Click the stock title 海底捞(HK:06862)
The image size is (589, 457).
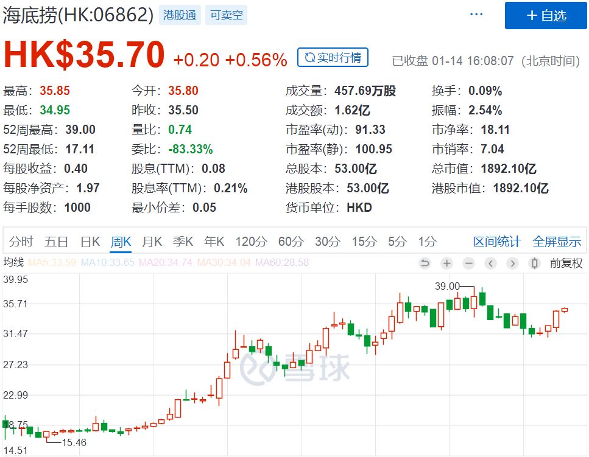[78, 15]
